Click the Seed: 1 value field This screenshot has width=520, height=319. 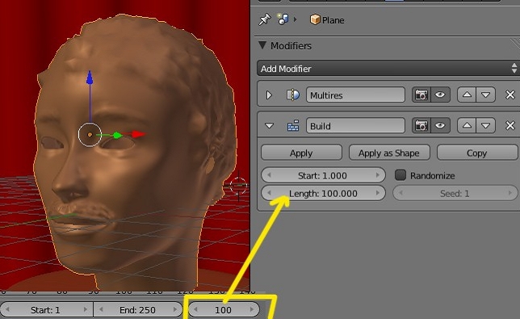pyautogui.click(x=455, y=193)
